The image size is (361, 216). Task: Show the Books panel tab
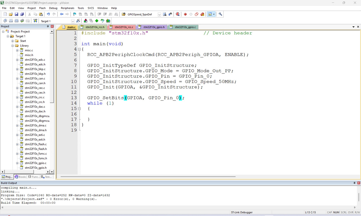click(20, 177)
